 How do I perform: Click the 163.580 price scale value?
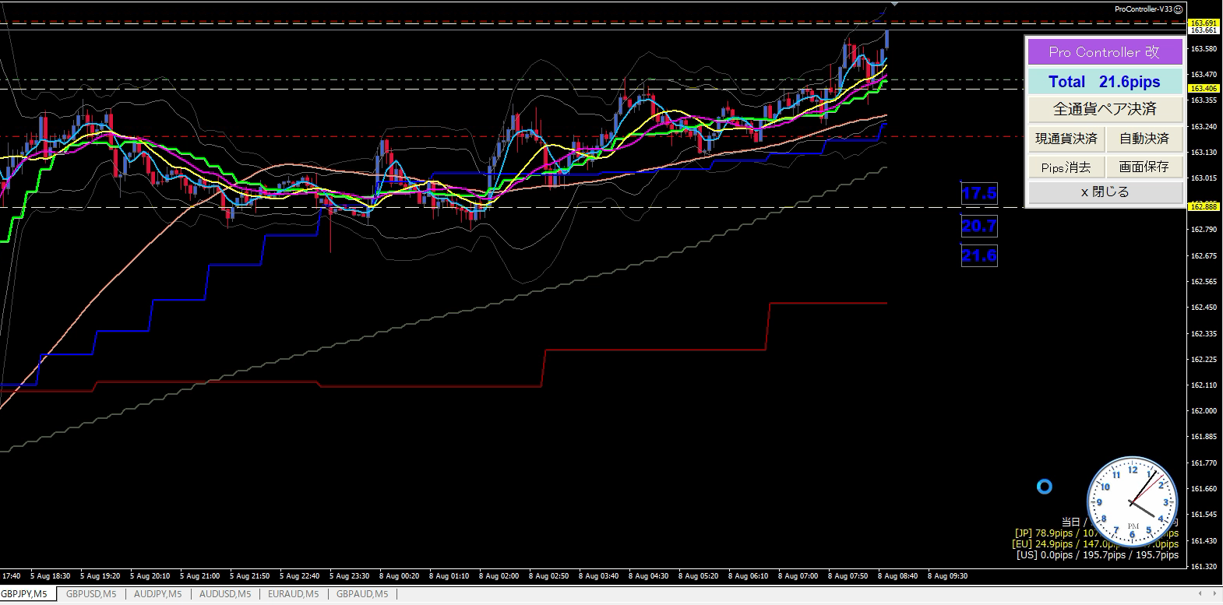1204,48
